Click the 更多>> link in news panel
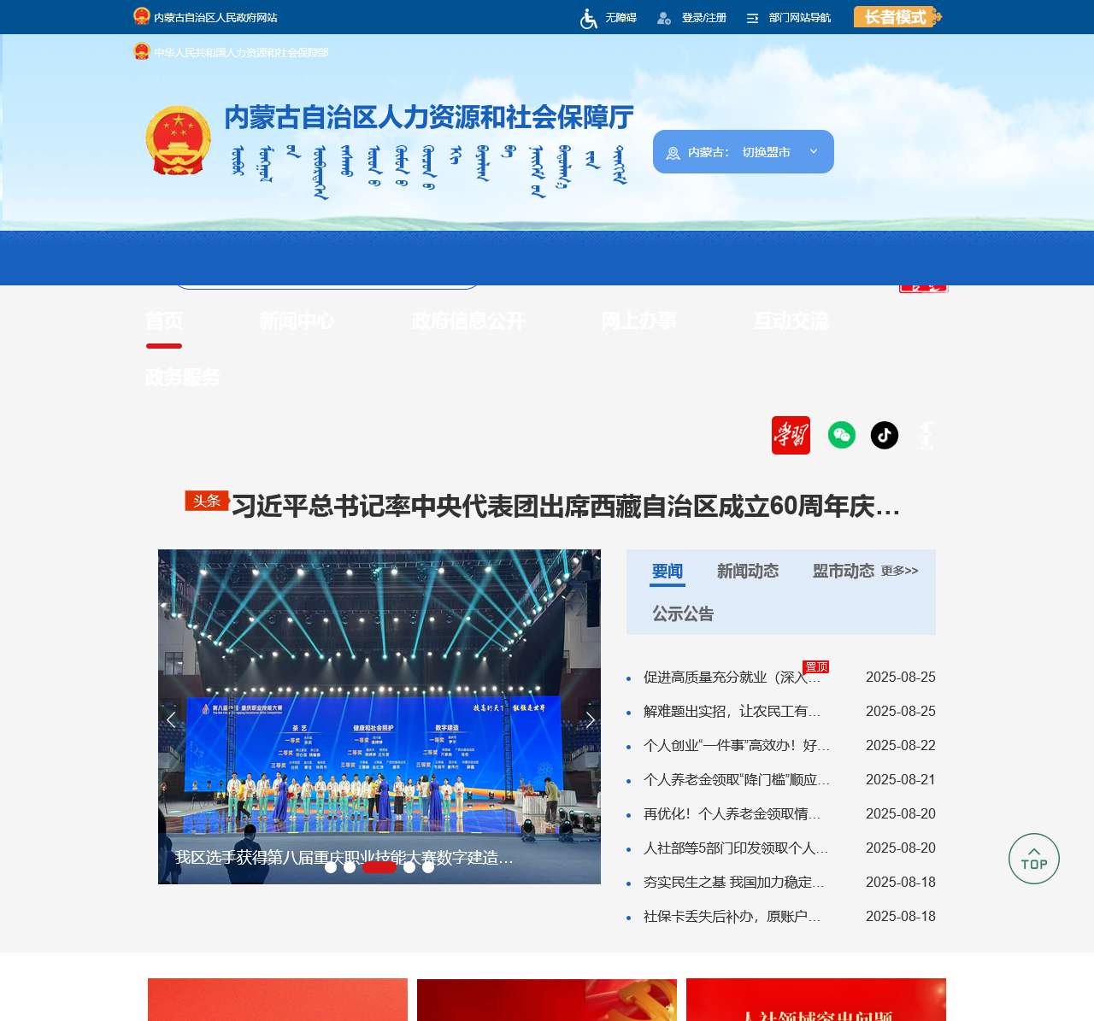This screenshot has width=1094, height=1021. click(x=899, y=571)
